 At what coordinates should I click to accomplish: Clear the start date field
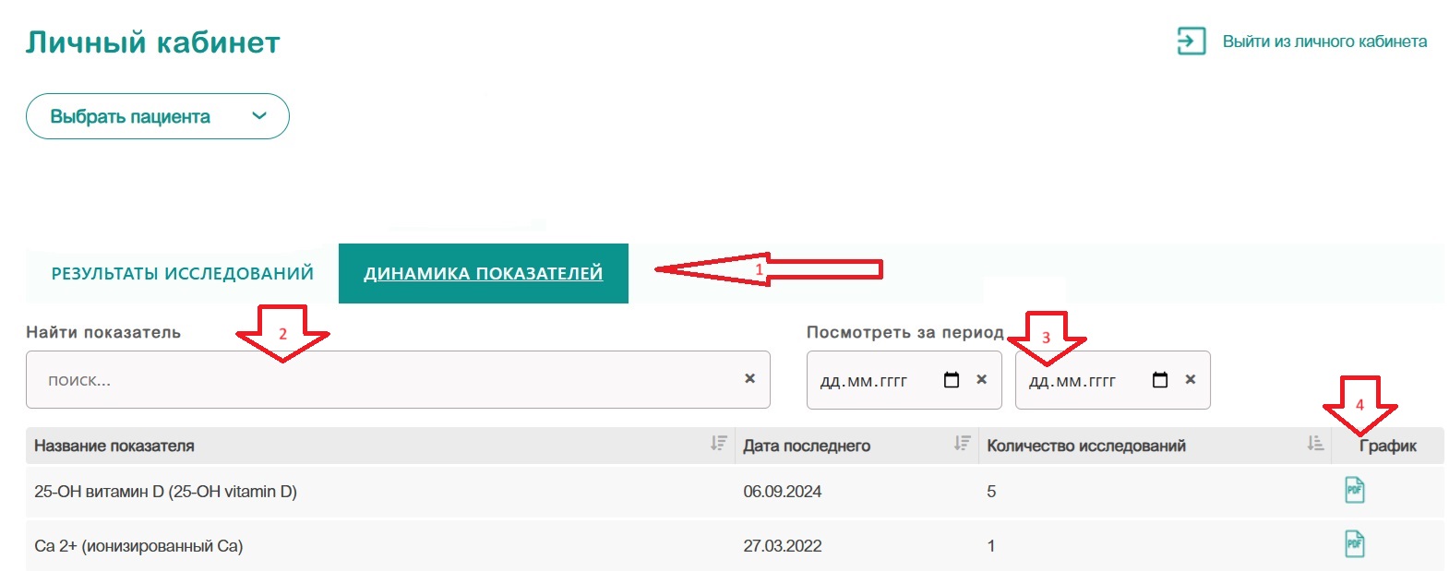pos(981,379)
